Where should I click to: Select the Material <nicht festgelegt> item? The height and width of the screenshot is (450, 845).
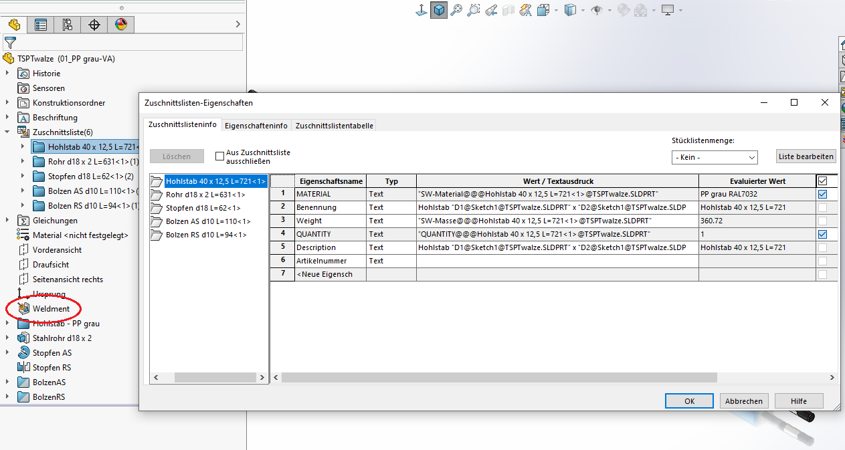[x=80, y=235]
